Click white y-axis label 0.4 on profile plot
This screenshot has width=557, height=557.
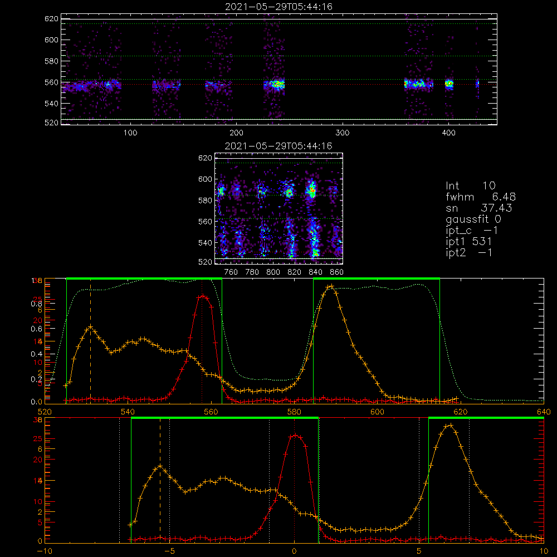coord(37,354)
